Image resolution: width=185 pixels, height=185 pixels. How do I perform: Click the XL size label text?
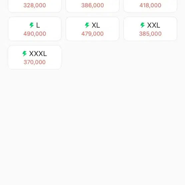(96, 25)
